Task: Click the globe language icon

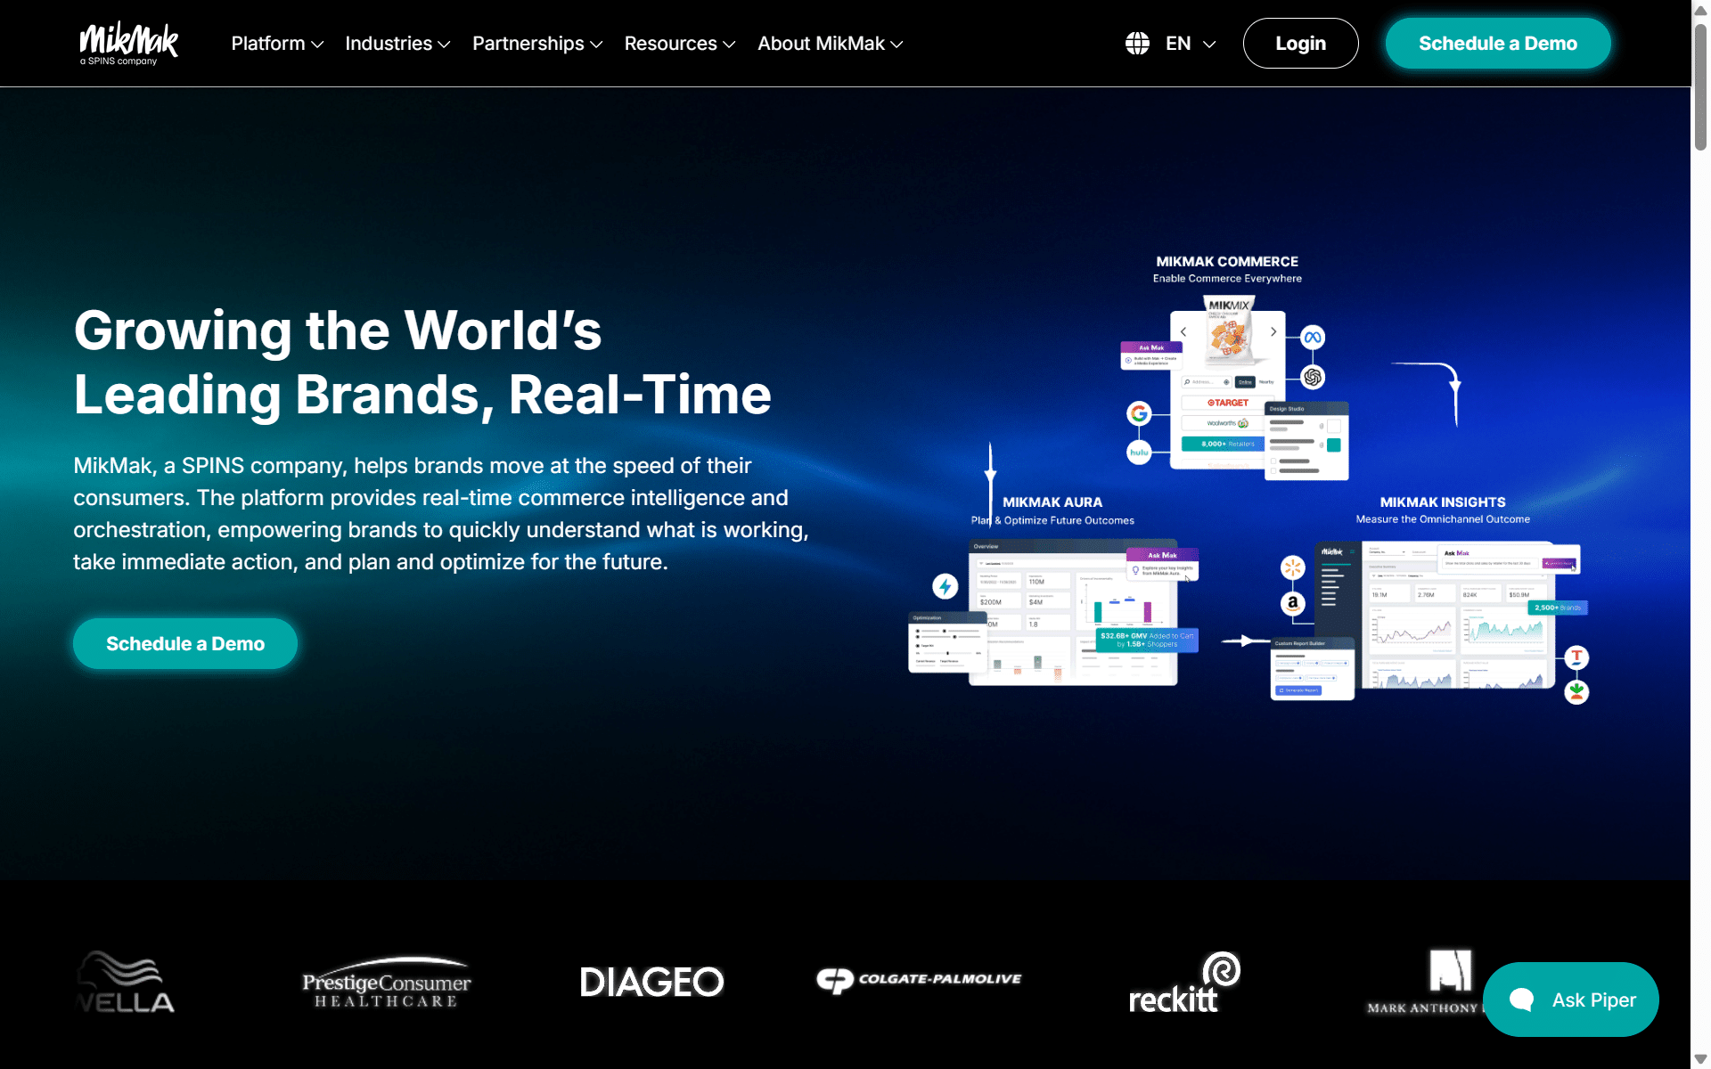Action: click(1137, 44)
